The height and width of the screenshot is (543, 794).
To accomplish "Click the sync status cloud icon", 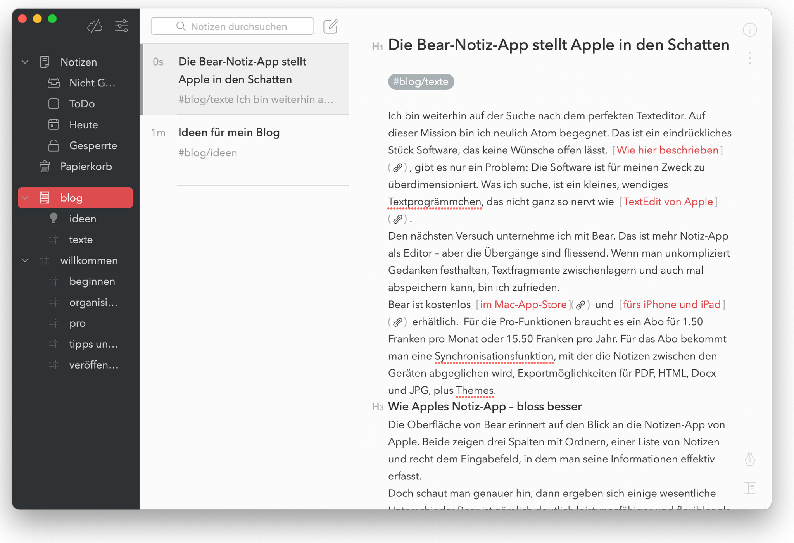I will pyautogui.click(x=95, y=26).
